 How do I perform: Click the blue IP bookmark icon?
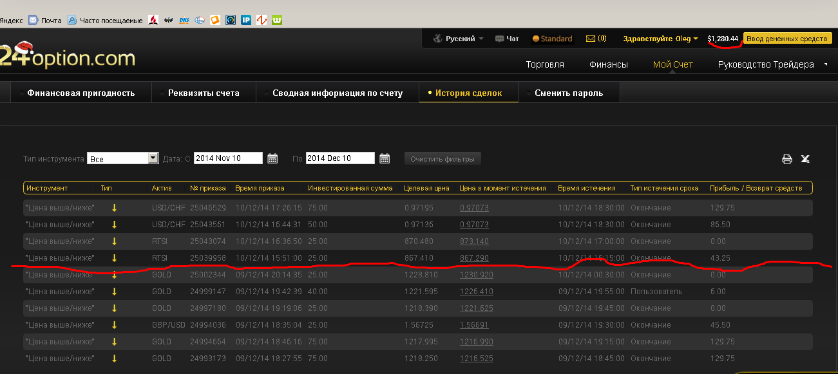pos(246,20)
